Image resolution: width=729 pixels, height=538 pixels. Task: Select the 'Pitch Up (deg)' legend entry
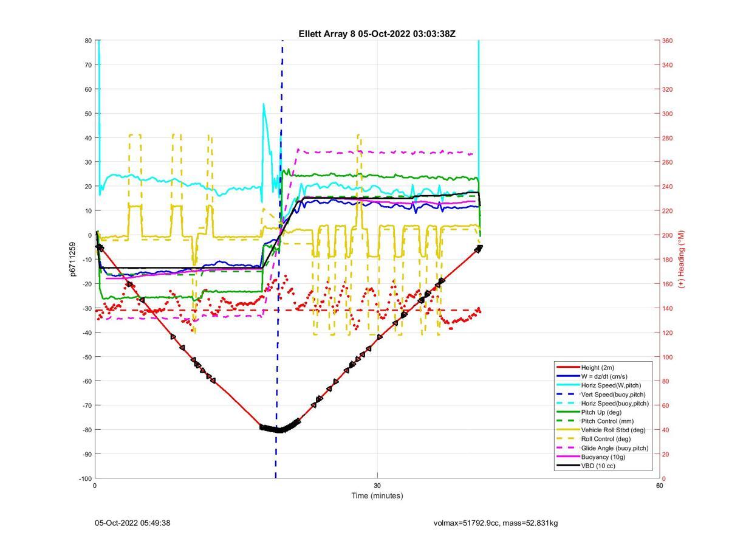tap(601, 412)
